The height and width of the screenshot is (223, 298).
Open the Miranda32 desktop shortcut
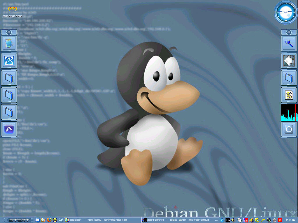13,12
